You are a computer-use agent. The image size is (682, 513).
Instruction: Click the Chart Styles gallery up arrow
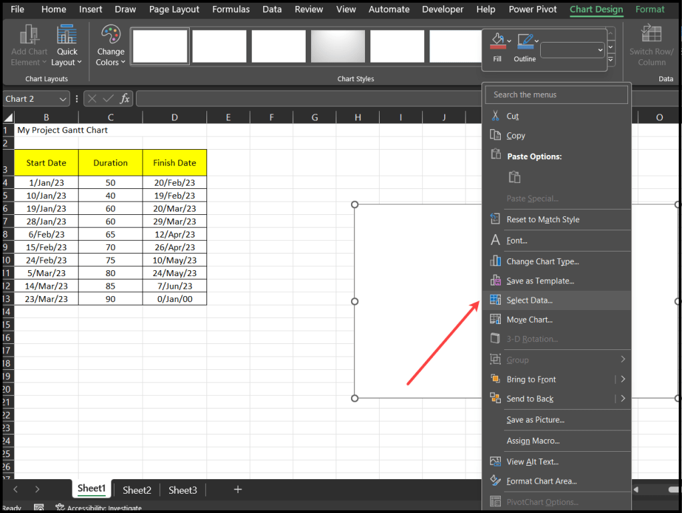(x=611, y=33)
